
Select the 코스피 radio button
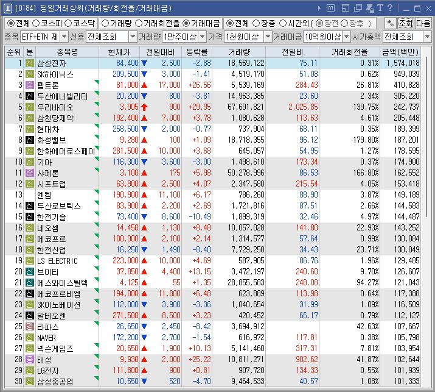(x=36, y=23)
